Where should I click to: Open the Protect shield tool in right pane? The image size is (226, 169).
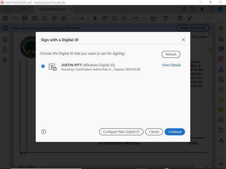[221, 130]
